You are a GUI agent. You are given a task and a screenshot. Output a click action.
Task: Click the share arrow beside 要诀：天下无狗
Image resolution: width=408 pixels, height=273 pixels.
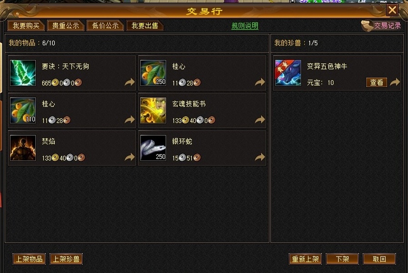tap(130, 82)
